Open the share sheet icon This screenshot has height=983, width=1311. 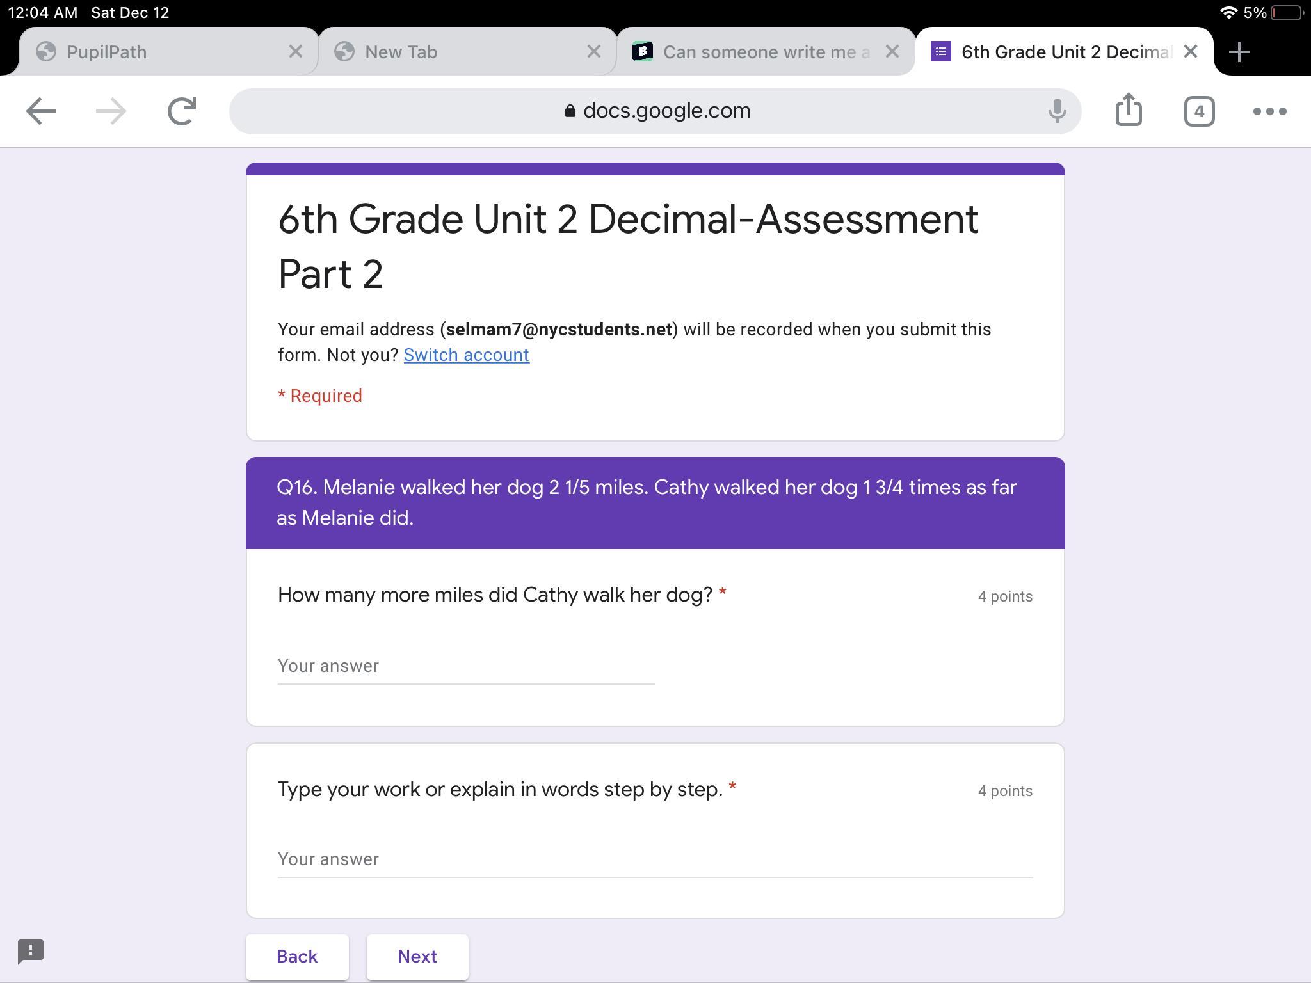pyautogui.click(x=1129, y=110)
